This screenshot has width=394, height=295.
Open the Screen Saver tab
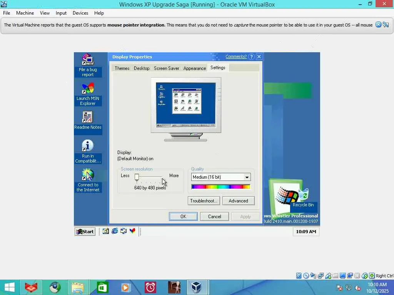[166, 68]
